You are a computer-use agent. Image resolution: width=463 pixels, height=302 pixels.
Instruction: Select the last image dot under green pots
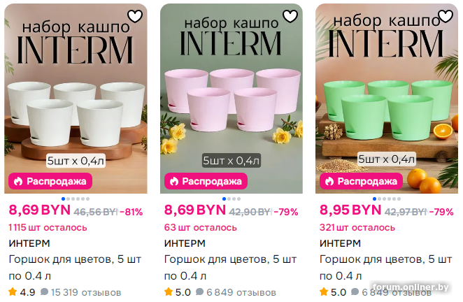(x=399, y=199)
